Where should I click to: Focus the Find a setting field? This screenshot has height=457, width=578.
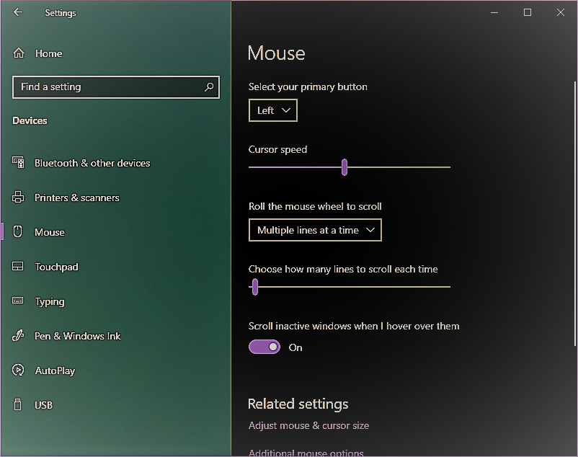click(x=116, y=87)
